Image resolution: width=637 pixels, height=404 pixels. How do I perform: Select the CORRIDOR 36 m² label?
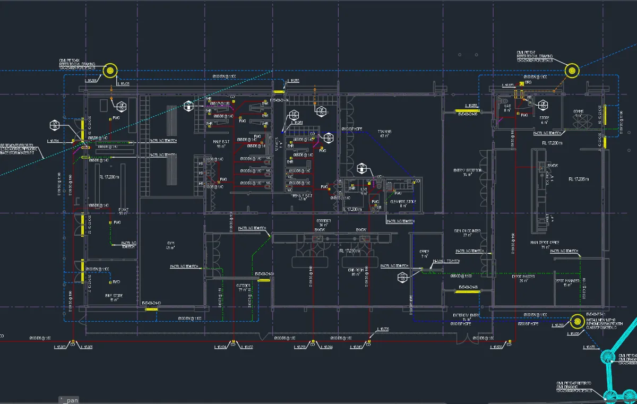[x=322, y=222]
